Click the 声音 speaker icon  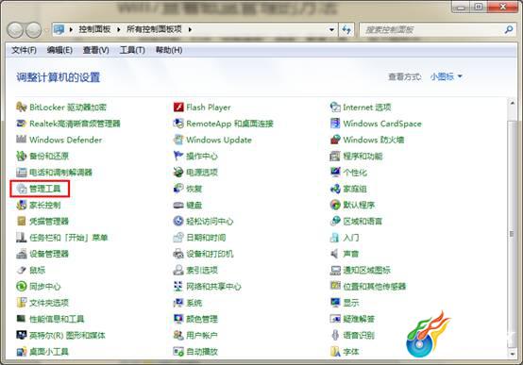334,254
